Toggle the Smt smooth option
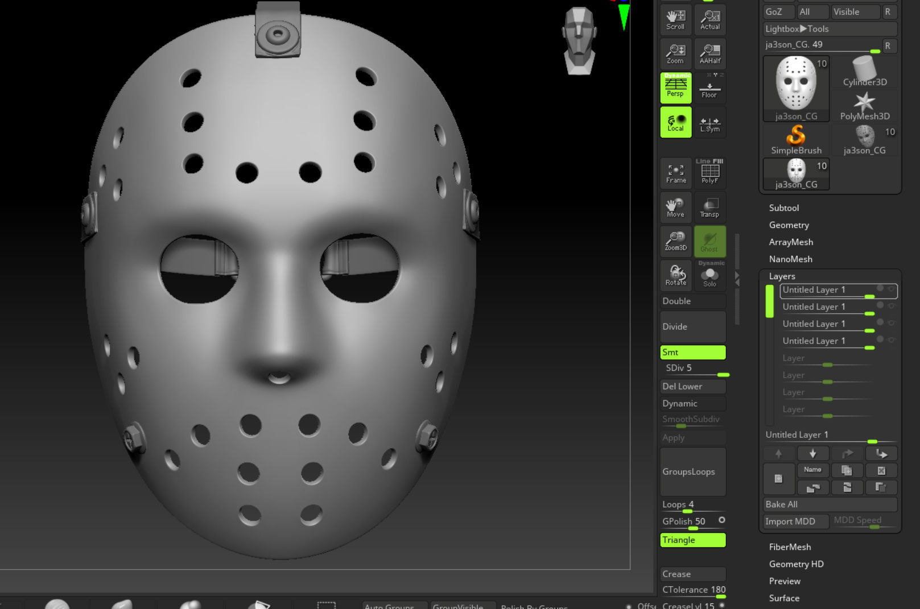 pos(692,352)
